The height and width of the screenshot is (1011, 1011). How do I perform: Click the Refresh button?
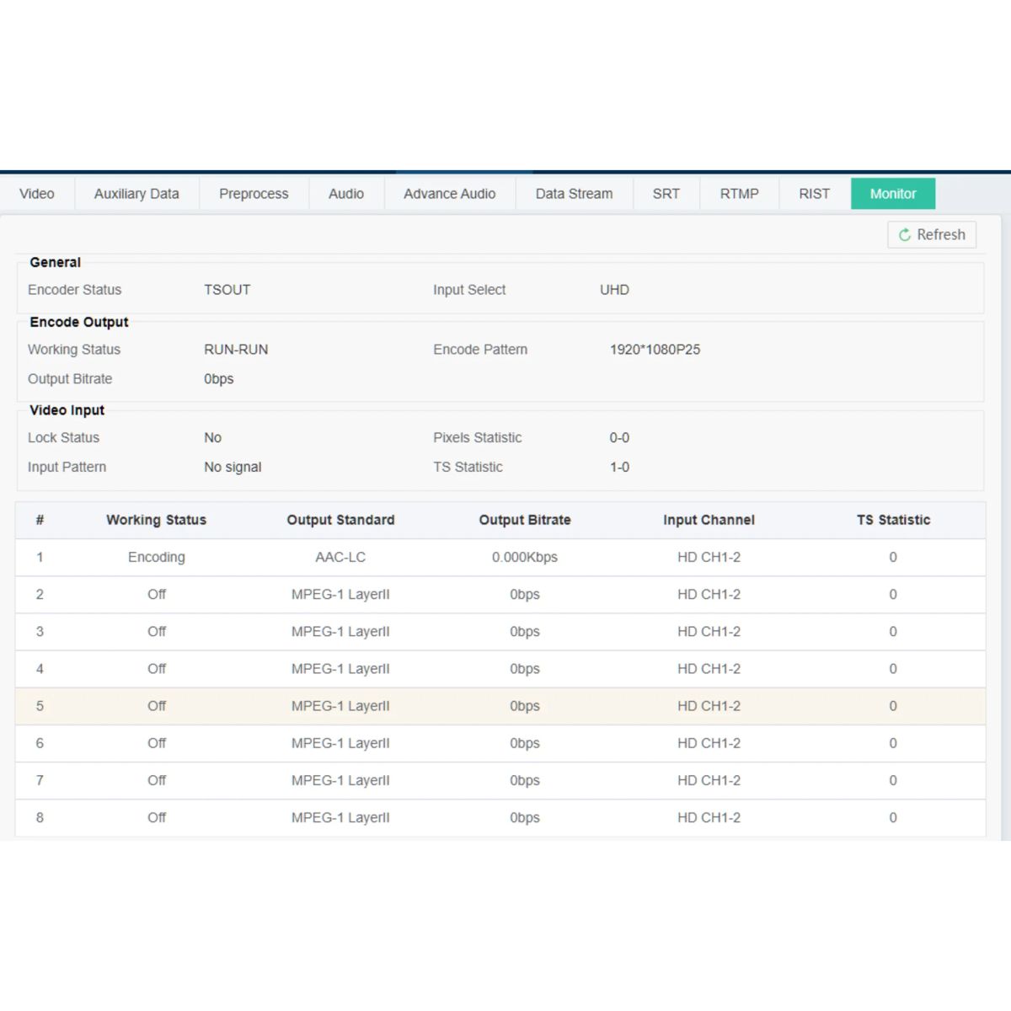(x=932, y=235)
